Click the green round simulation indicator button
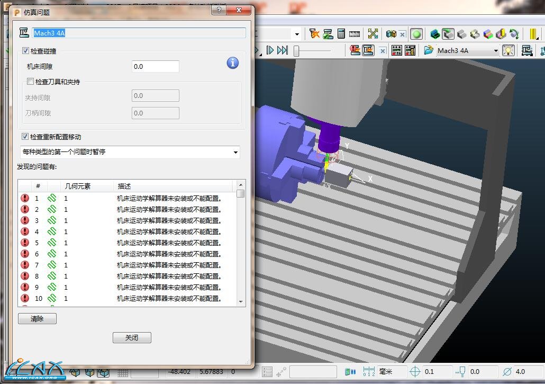This screenshot has height=384, width=545. point(416,34)
